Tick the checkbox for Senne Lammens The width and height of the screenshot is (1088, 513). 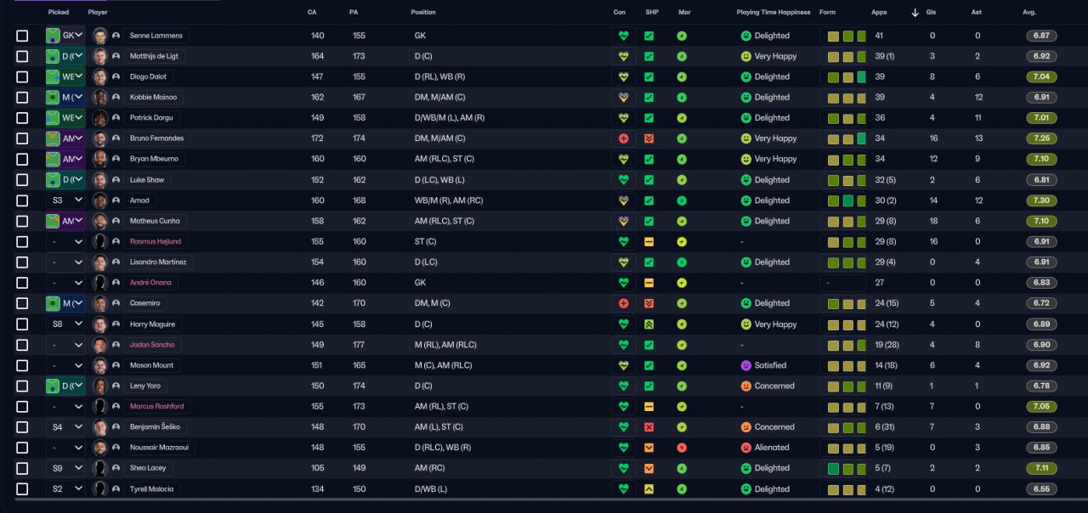click(x=22, y=36)
